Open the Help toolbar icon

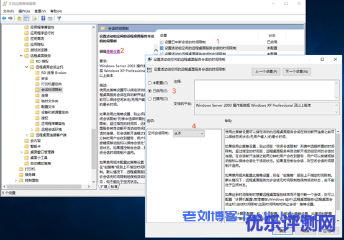tap(43, 19)
